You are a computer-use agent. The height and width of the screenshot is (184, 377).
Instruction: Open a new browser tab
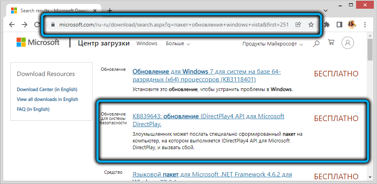tap(110, 11)
